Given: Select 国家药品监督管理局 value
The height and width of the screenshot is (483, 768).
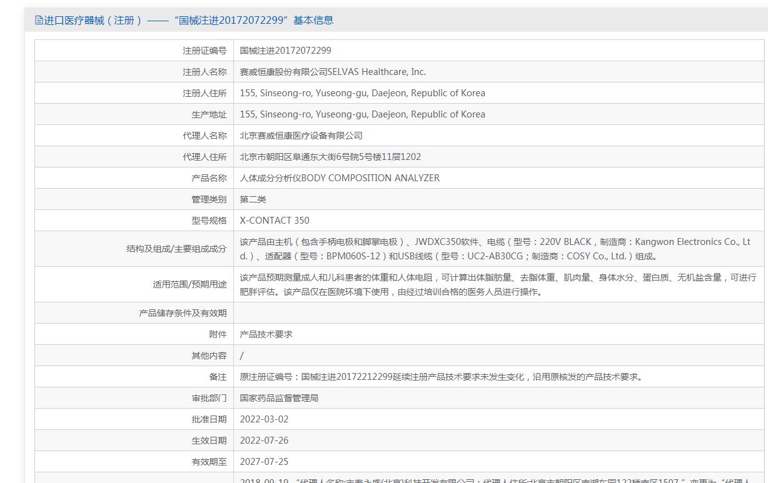Looking at the screenshot, I should [280, 398].
